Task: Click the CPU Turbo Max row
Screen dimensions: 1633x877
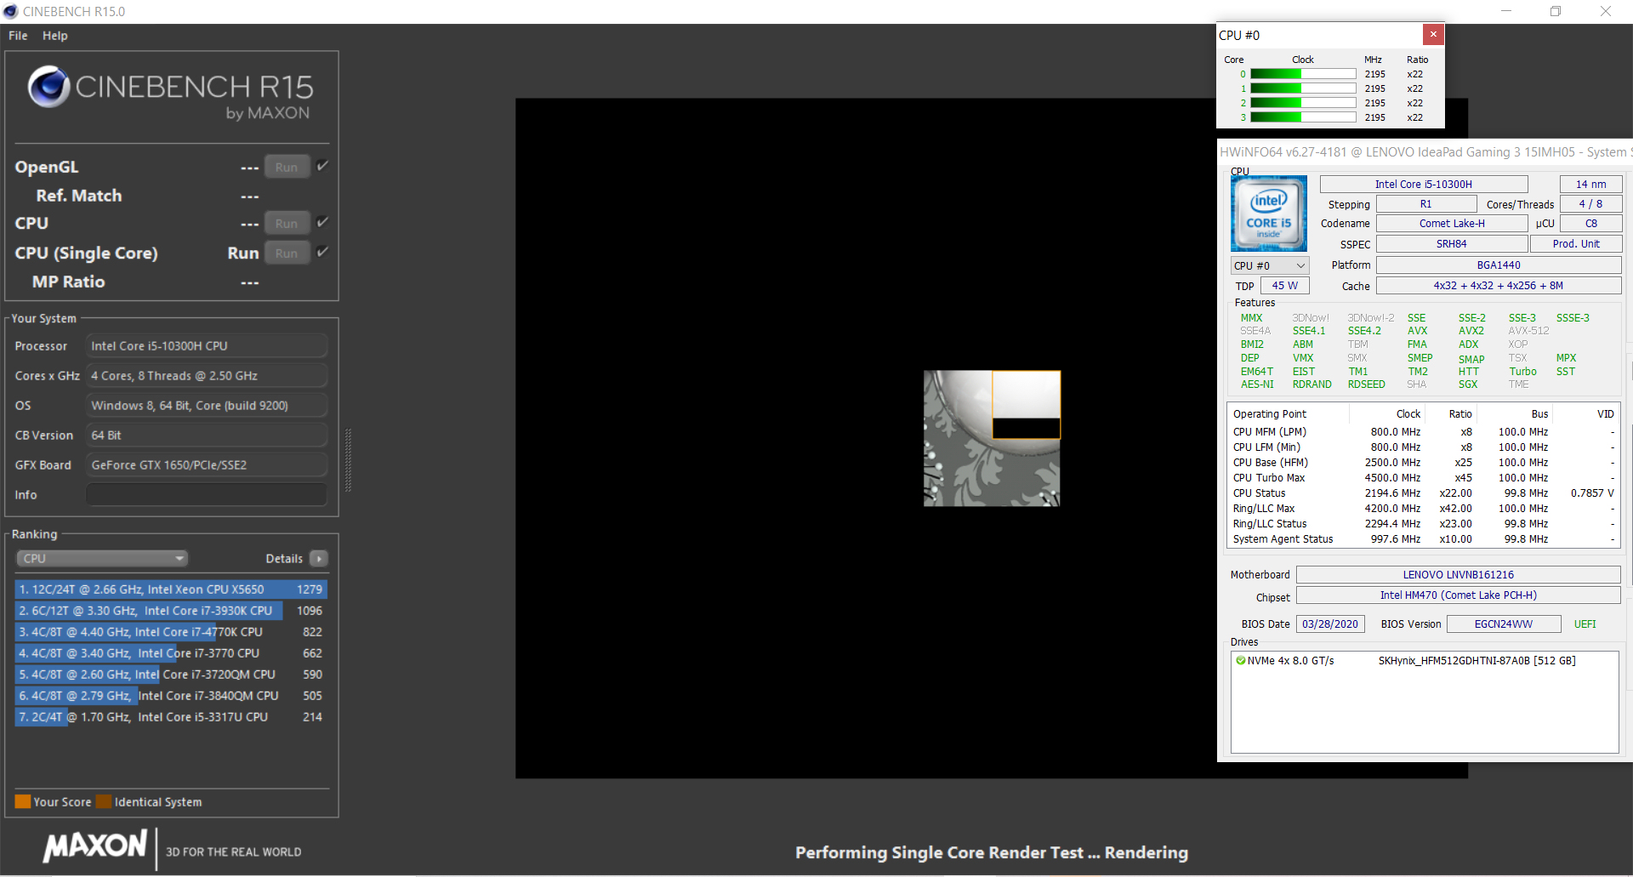Action: tap(1423, 478)
